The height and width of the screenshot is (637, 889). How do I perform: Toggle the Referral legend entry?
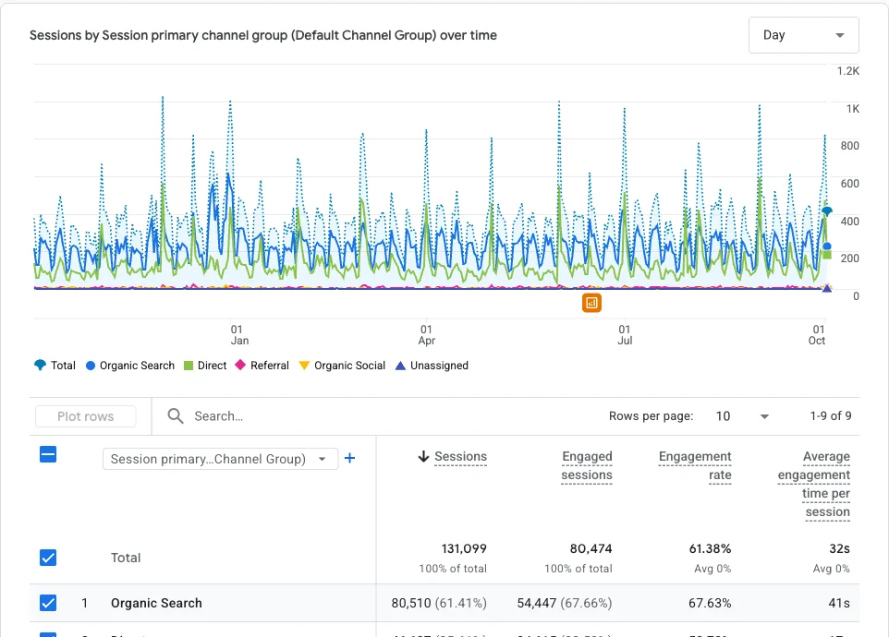click(262, 366)
